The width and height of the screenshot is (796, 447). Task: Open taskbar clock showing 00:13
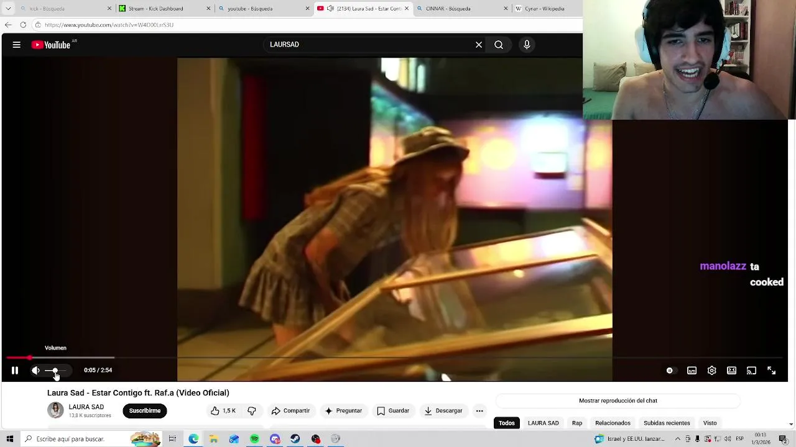[x=761, y=438]
